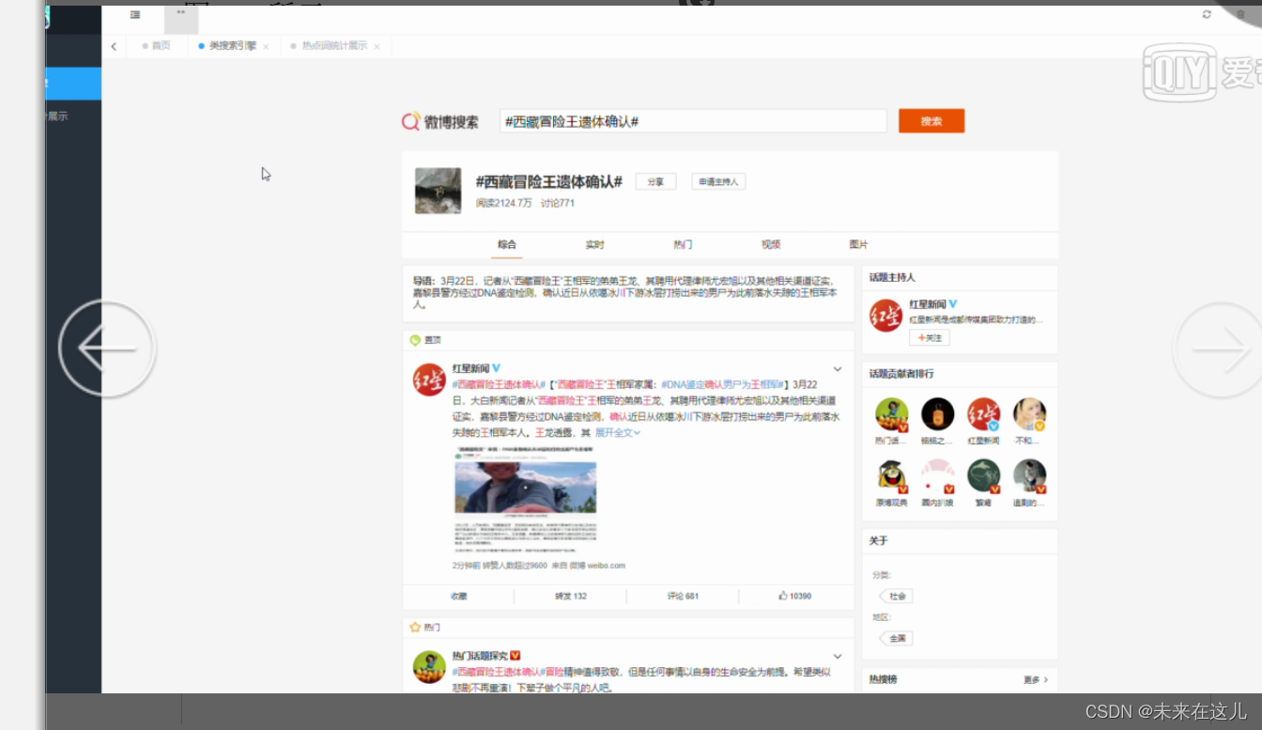This screenshot has height=730, width=1262.
Task: Click the #DNA鉴定确认男尸为王相军# hashtag link
Action: coord(723,384)
